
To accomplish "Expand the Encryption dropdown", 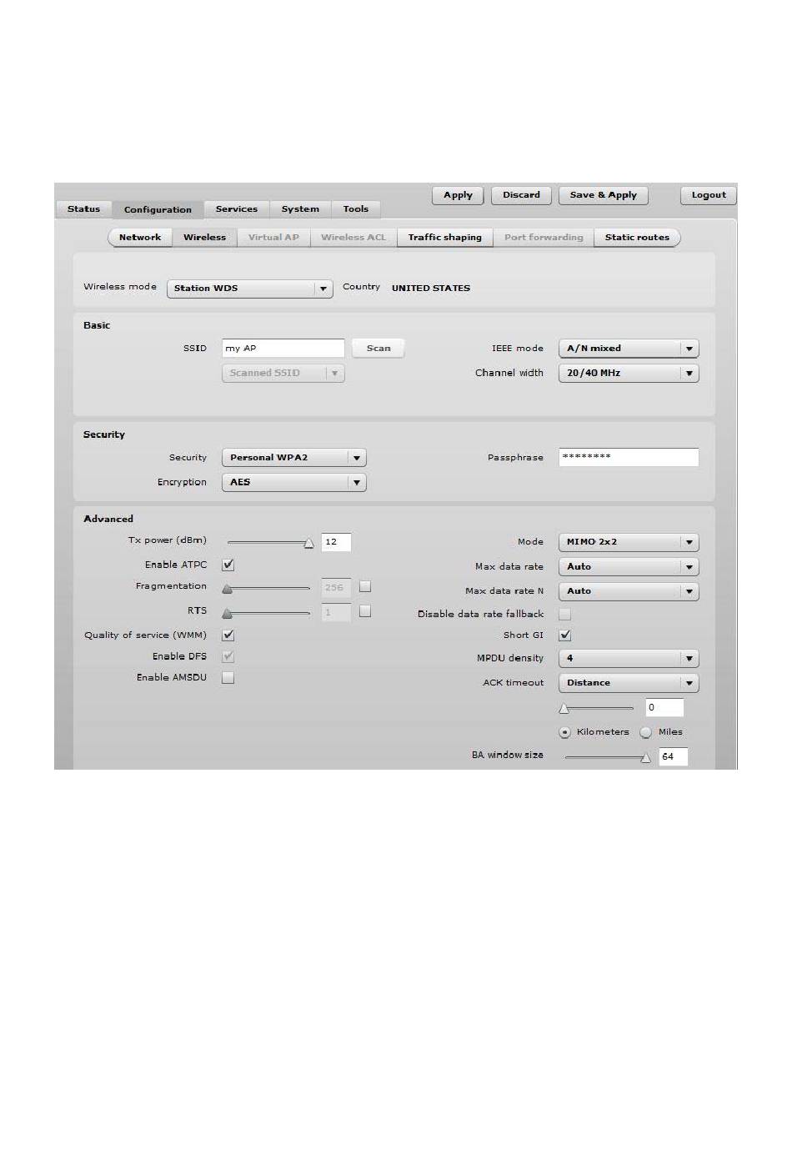I will 293,483.
